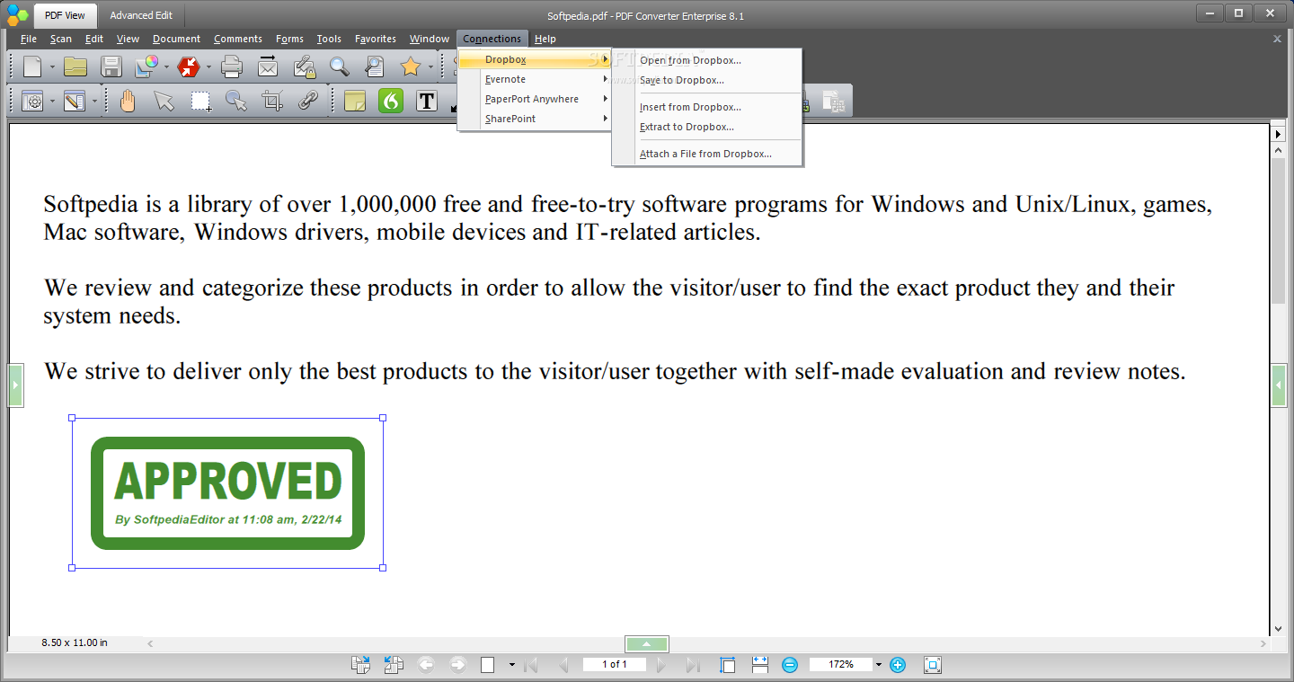
Task: Open the dropdown arrow beside the Favorites star
Action: pyautogui.click(x=430, y=66)
